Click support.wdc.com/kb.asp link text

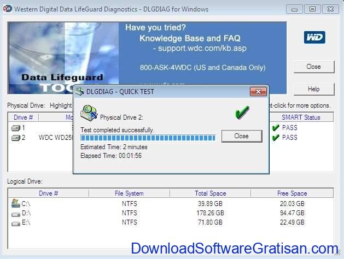tap(202, 48)
